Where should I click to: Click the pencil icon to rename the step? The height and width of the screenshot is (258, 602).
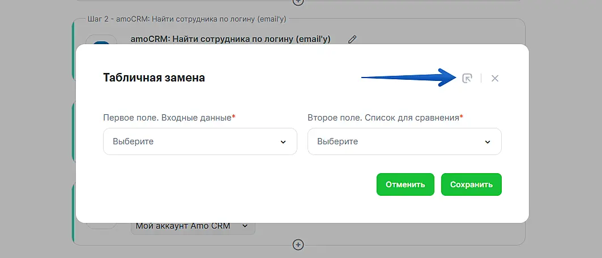click(x=352, y=39)
